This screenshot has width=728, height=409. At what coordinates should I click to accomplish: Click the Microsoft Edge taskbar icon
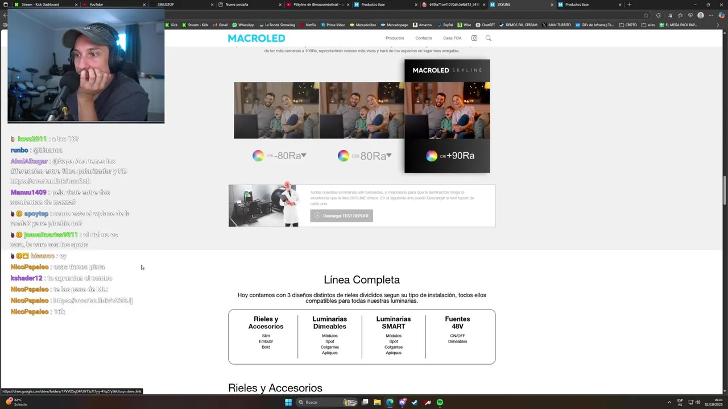click(390, 402)
